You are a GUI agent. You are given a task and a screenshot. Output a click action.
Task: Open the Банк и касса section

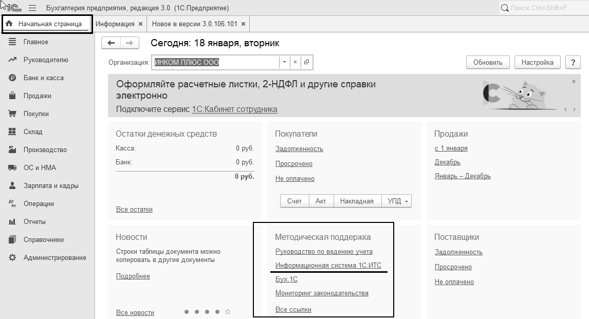point(44,78)
